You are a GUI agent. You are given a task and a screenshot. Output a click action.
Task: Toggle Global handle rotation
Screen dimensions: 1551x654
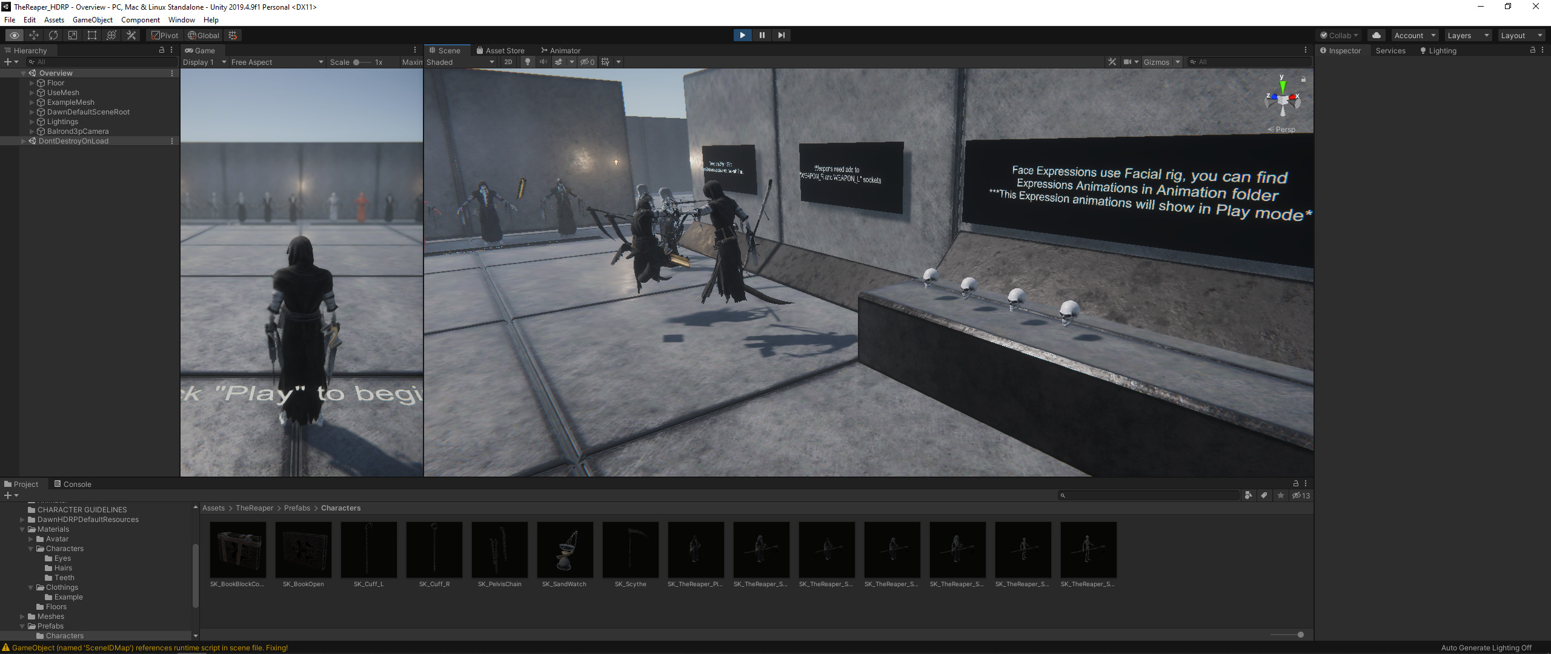[204, 35]
